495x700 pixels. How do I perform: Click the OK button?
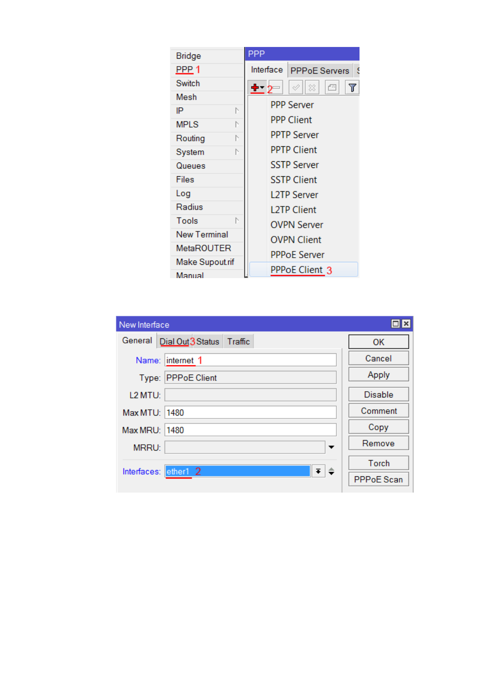379,342
